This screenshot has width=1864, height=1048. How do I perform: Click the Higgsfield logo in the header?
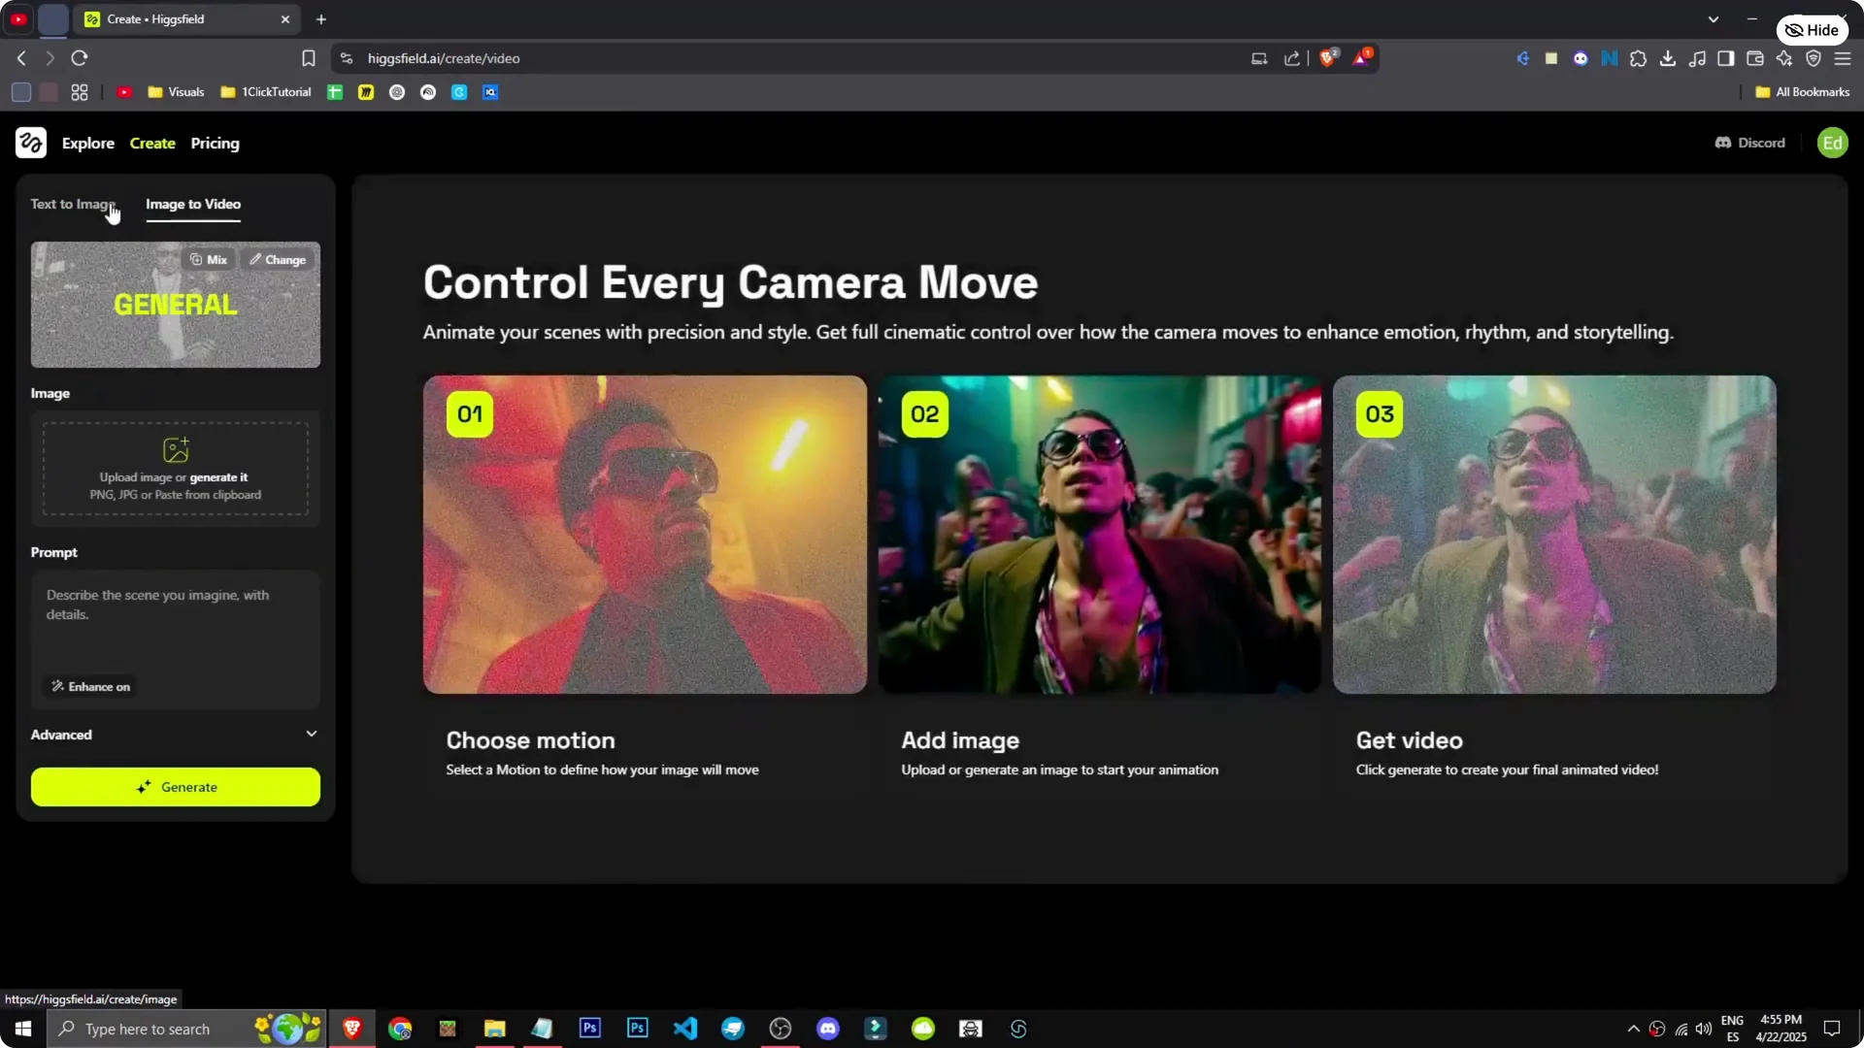pos(30,143)
